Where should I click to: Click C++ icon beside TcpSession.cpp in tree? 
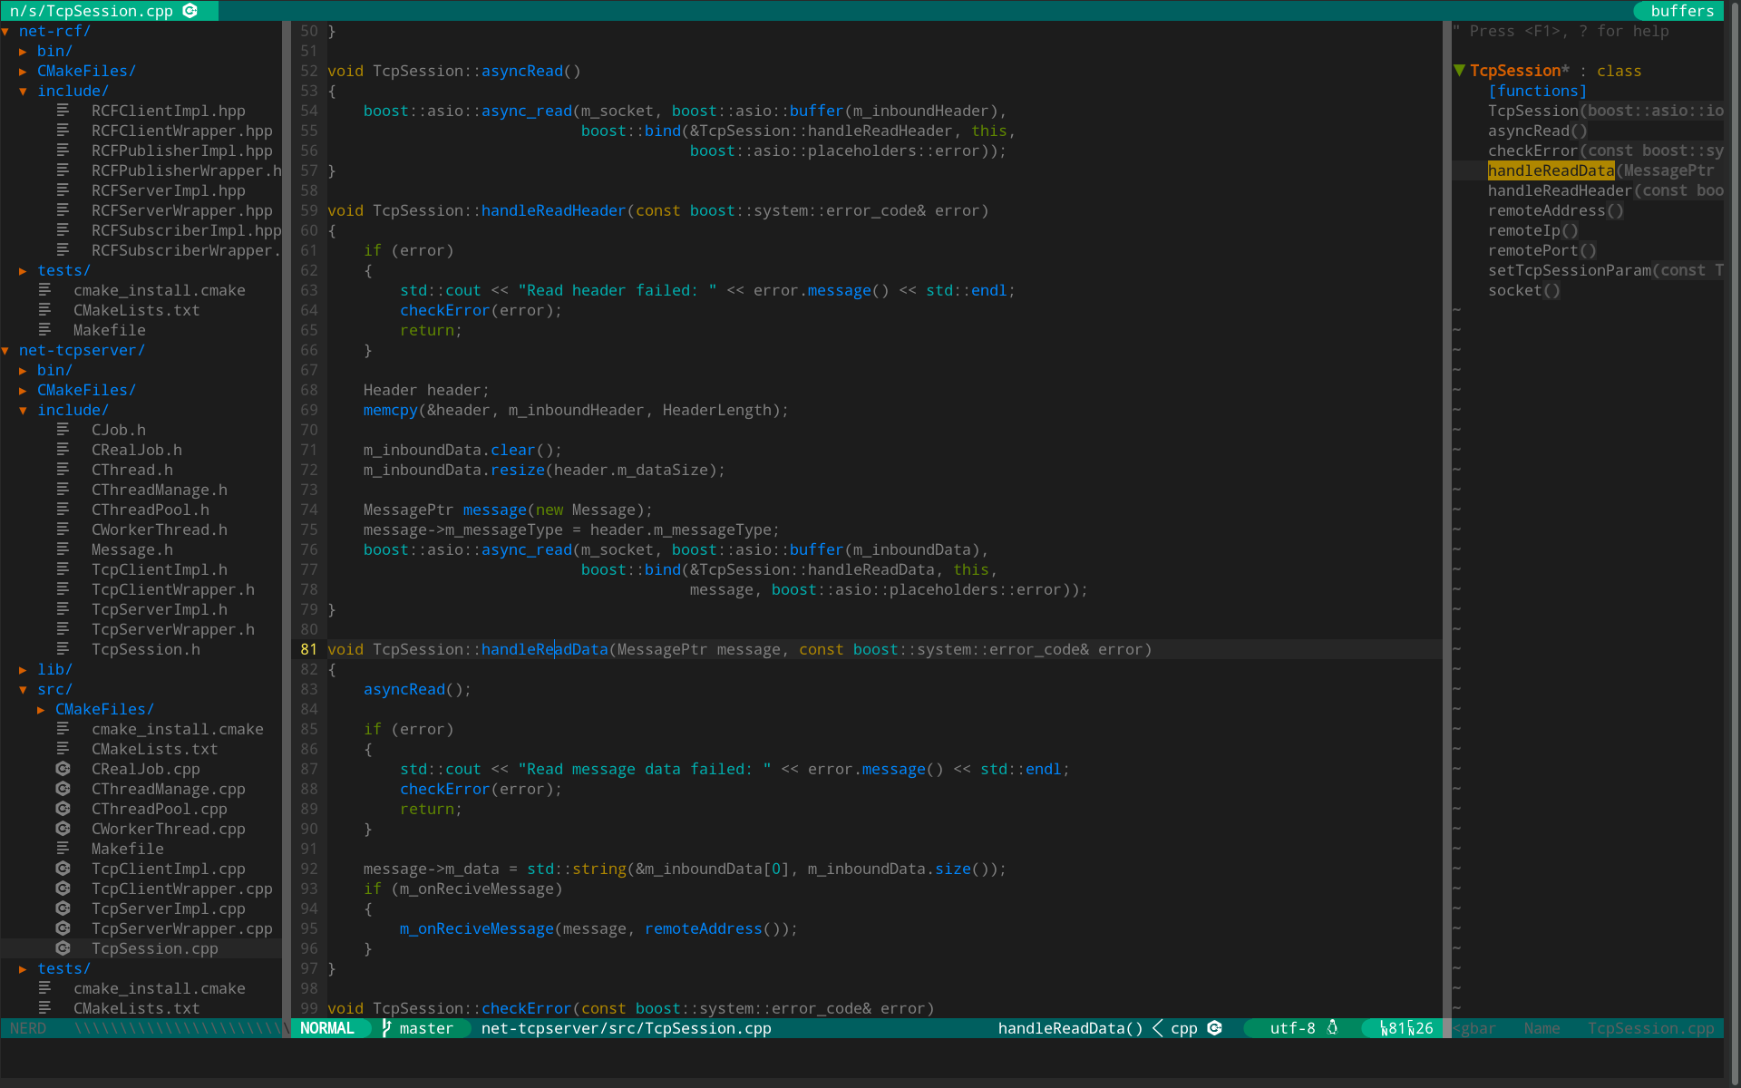click(x=63, y=948)
